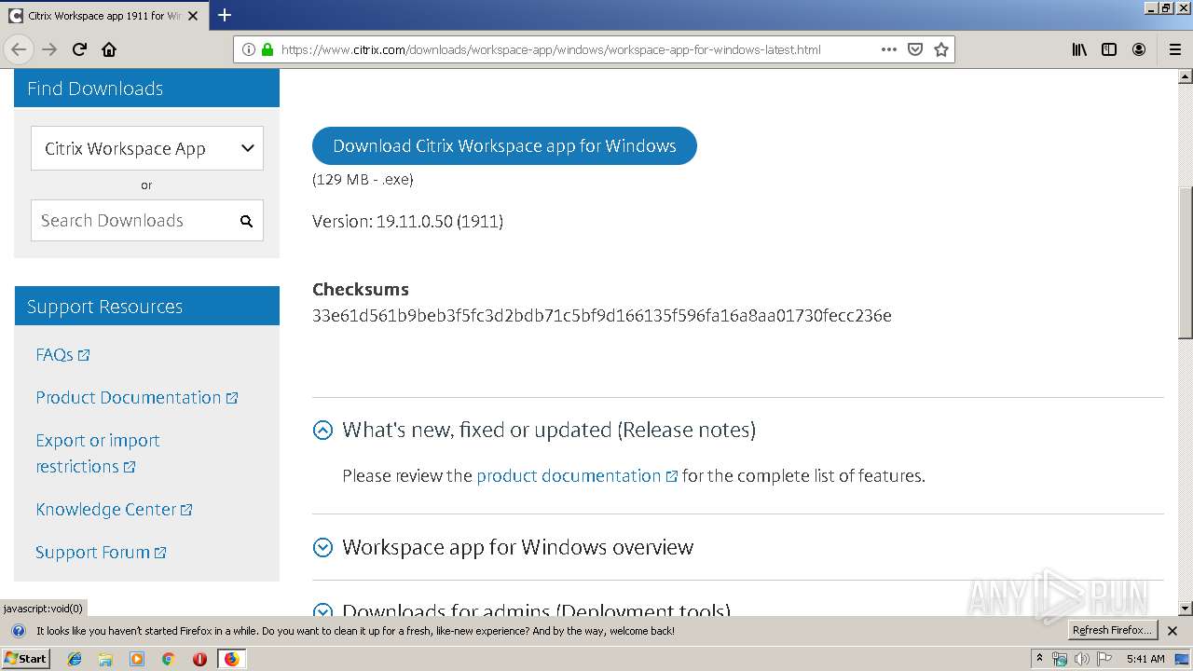
Task: Open Export or import restrictions link
Action: coord(98,454)
